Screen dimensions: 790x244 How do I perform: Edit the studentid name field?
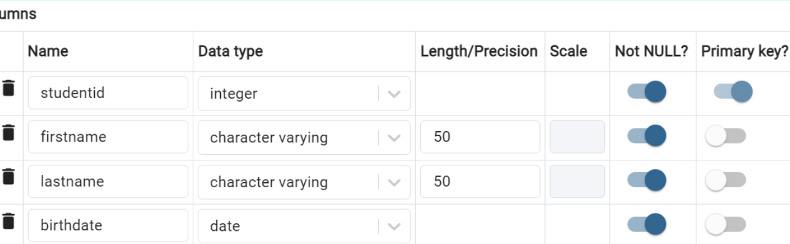pyautogui.click(x=108, y=93)
